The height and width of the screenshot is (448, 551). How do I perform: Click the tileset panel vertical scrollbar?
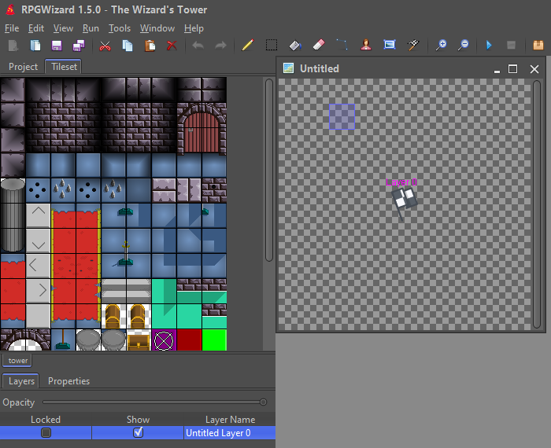click(x=269, y=170)
